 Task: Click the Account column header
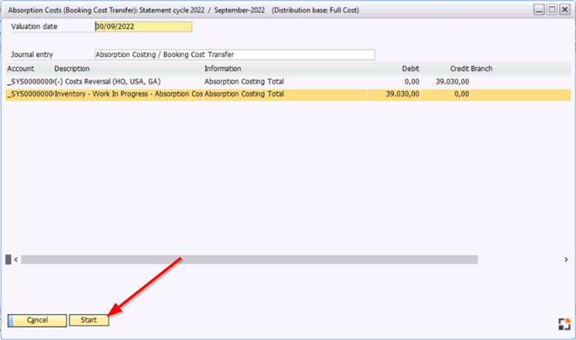[x=21, y=69]
